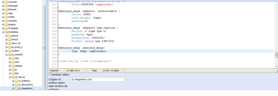Expand the ja_purity_ii folder node
The width and height of the screenshot is (278, 96).
[x=6, y=47]
